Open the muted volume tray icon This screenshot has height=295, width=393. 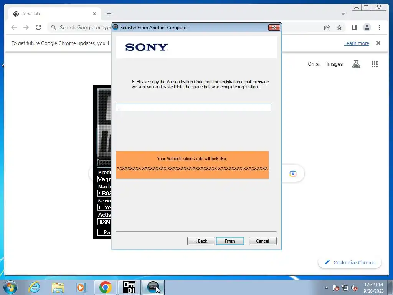pos(354,288)
